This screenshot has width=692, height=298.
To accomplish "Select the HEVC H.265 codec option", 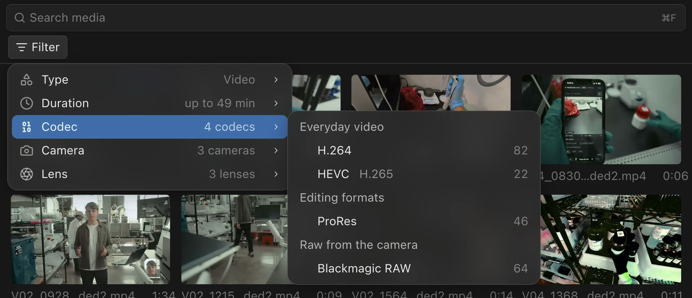I will tap(414, 174).
